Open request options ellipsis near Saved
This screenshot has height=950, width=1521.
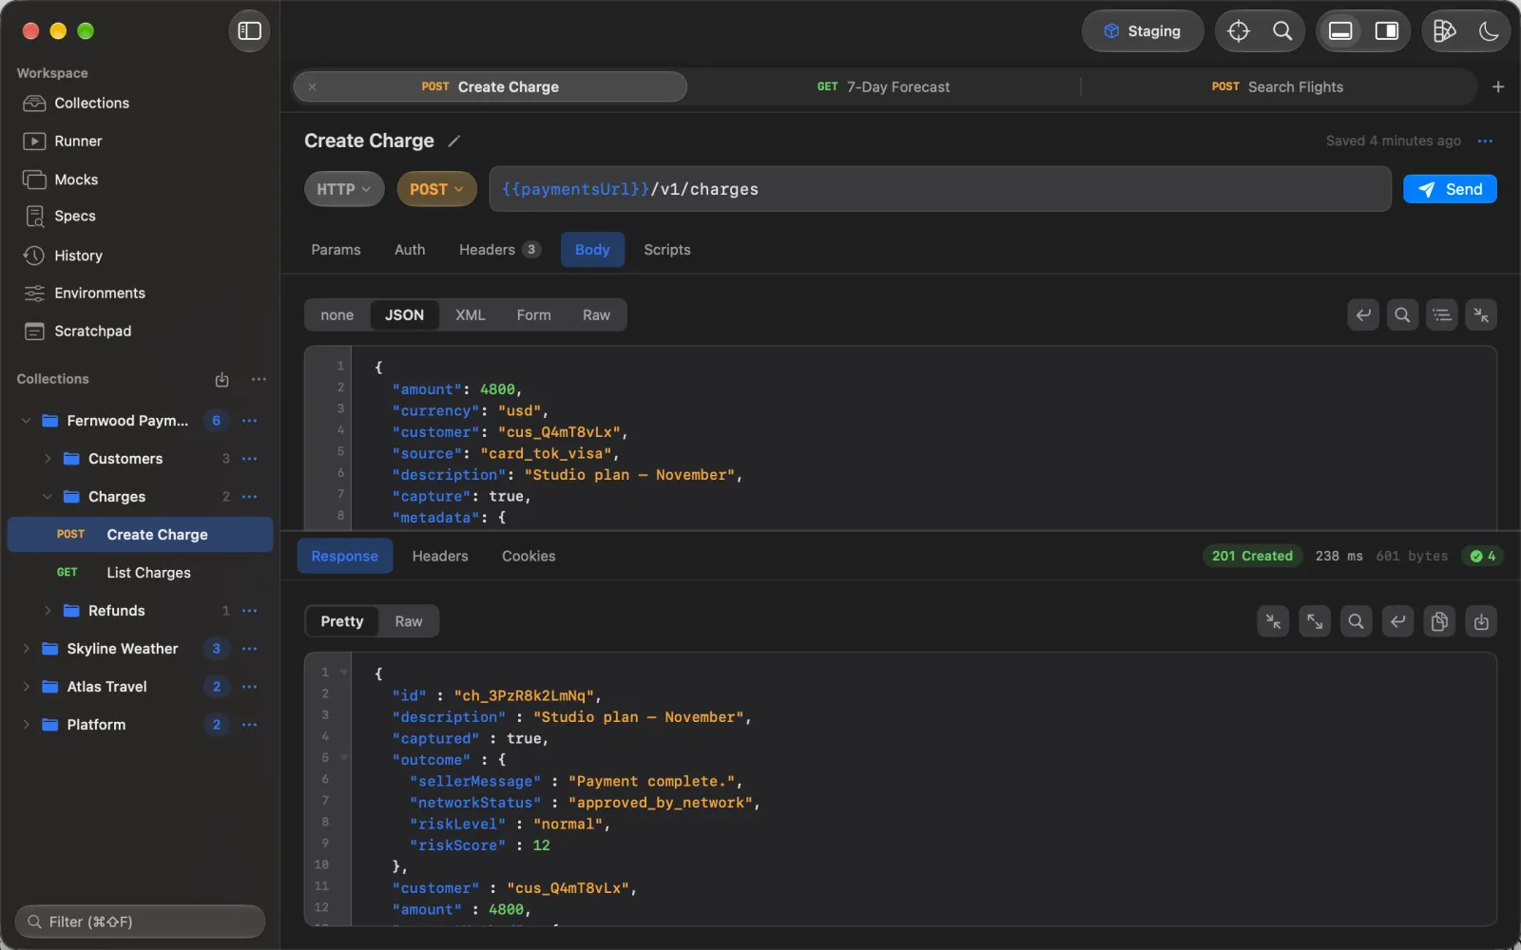pos(1485,142)
